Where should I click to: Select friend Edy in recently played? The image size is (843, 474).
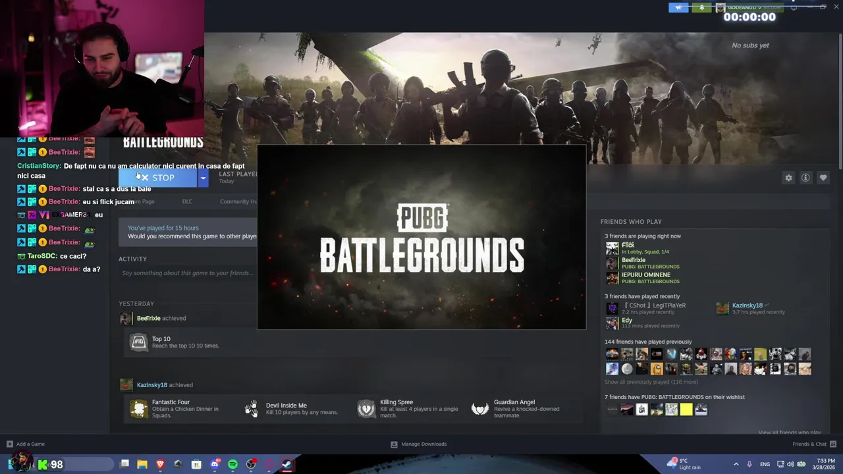tap(627, 321)
